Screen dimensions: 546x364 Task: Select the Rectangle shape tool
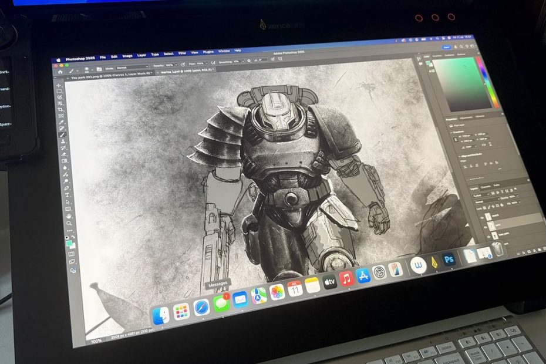coord(68,209)
